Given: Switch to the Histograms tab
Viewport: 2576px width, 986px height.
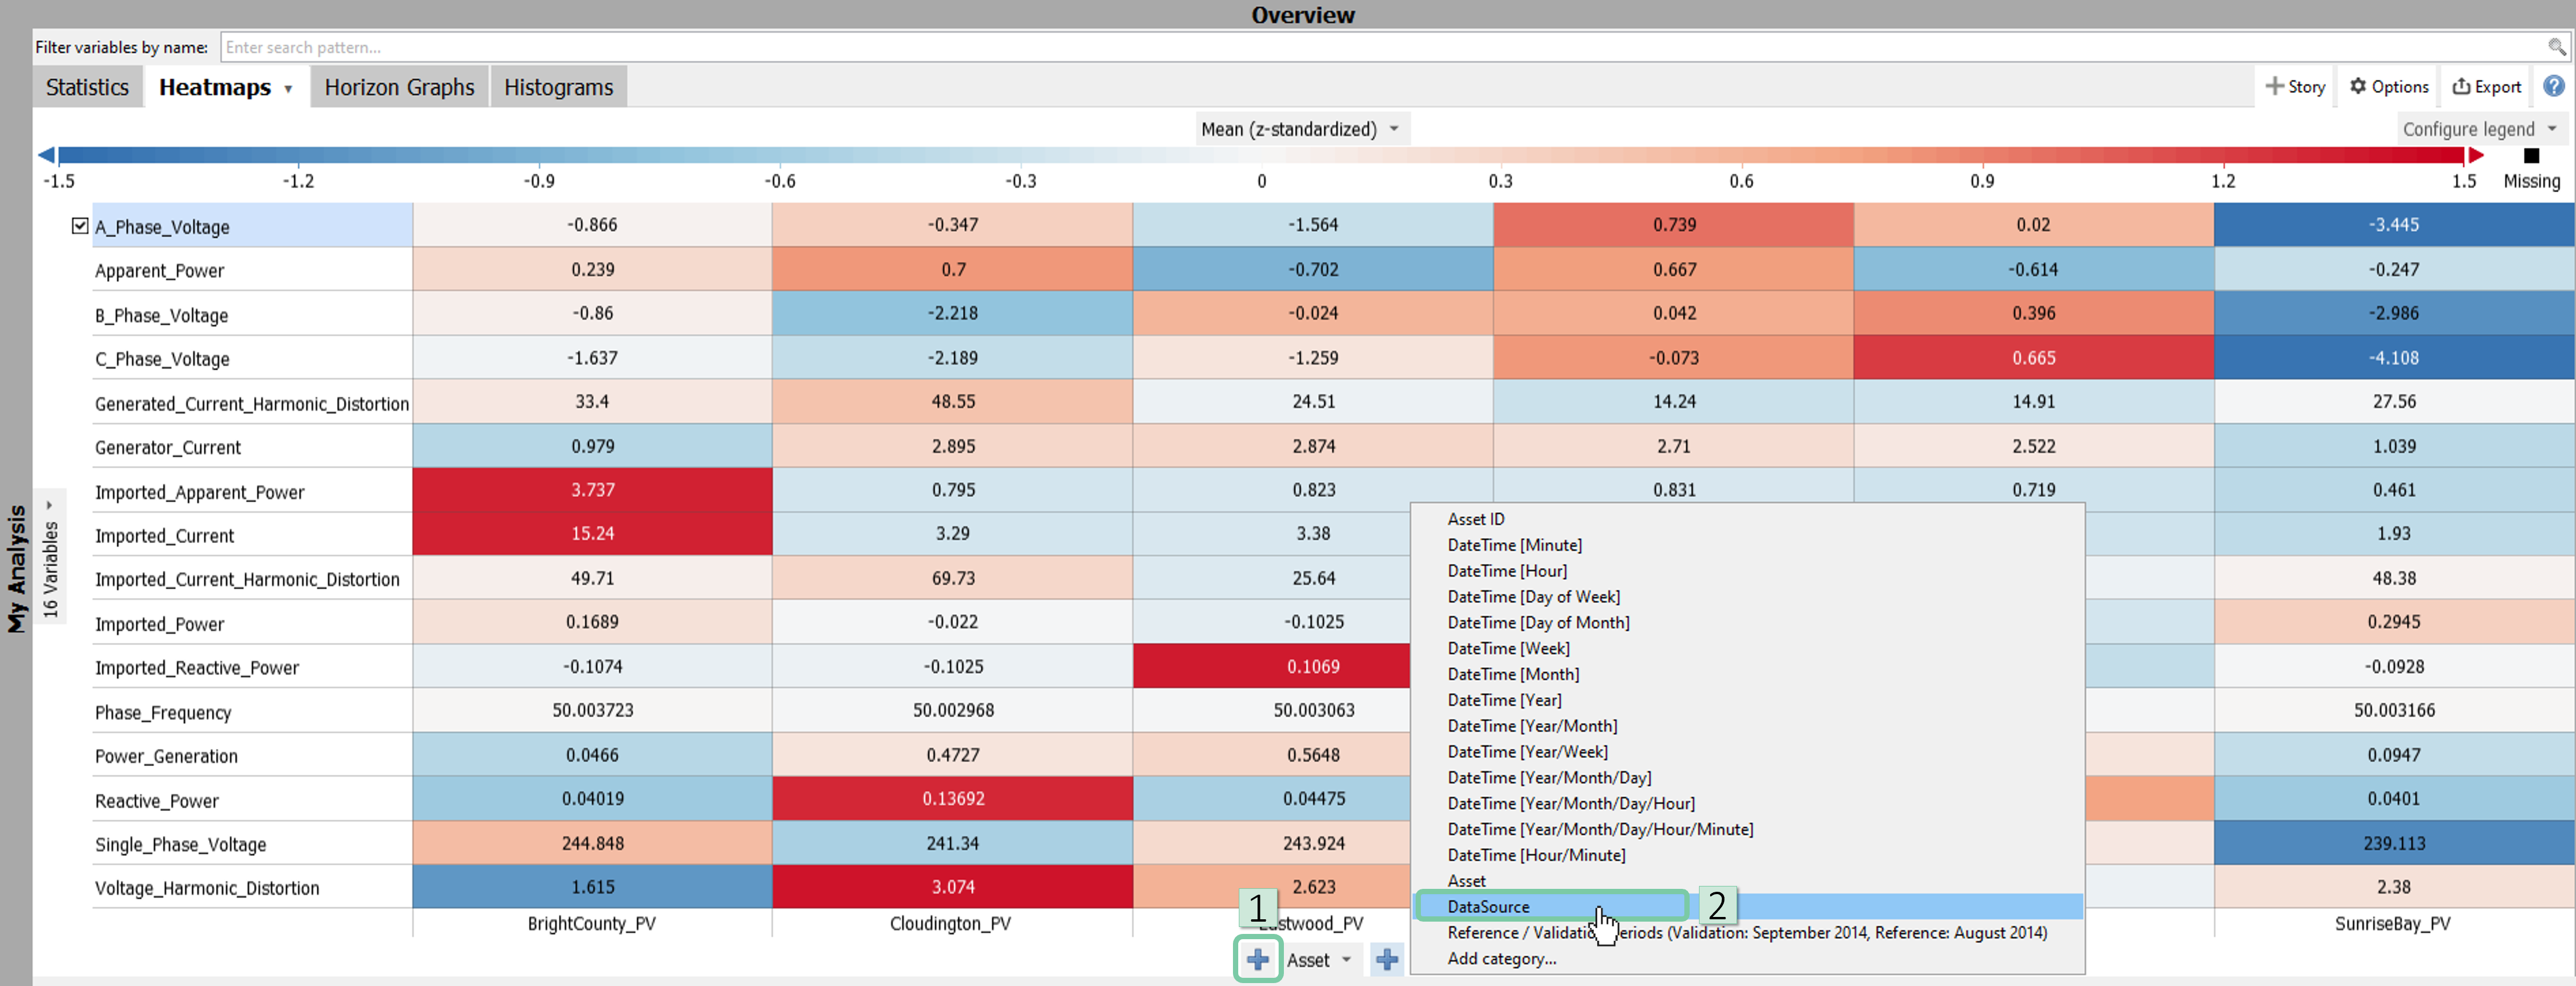Looking at the screenshot, I should (x=558, y=87).
